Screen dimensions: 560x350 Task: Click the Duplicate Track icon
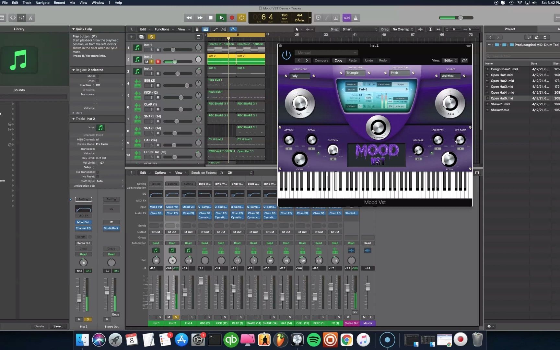tap(141, 37)
